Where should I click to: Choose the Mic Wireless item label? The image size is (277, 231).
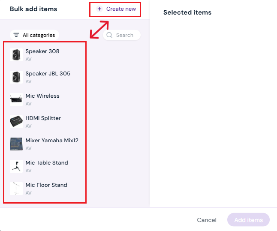point(42,96)
